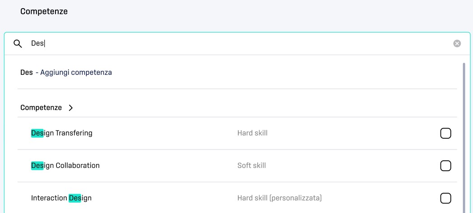The height and width of the screenshot is (213, 473).
Task: Check the Design Collaboration checkbox
Action: 445,165
